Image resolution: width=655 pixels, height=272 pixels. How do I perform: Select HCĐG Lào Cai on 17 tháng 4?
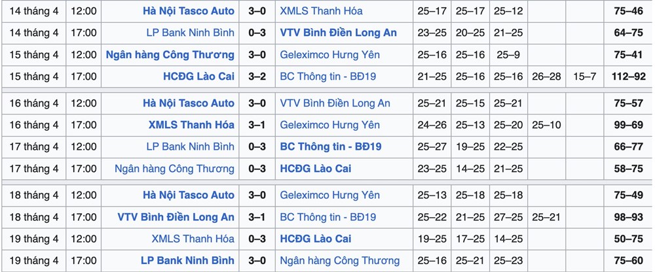(x=315, y=169)
